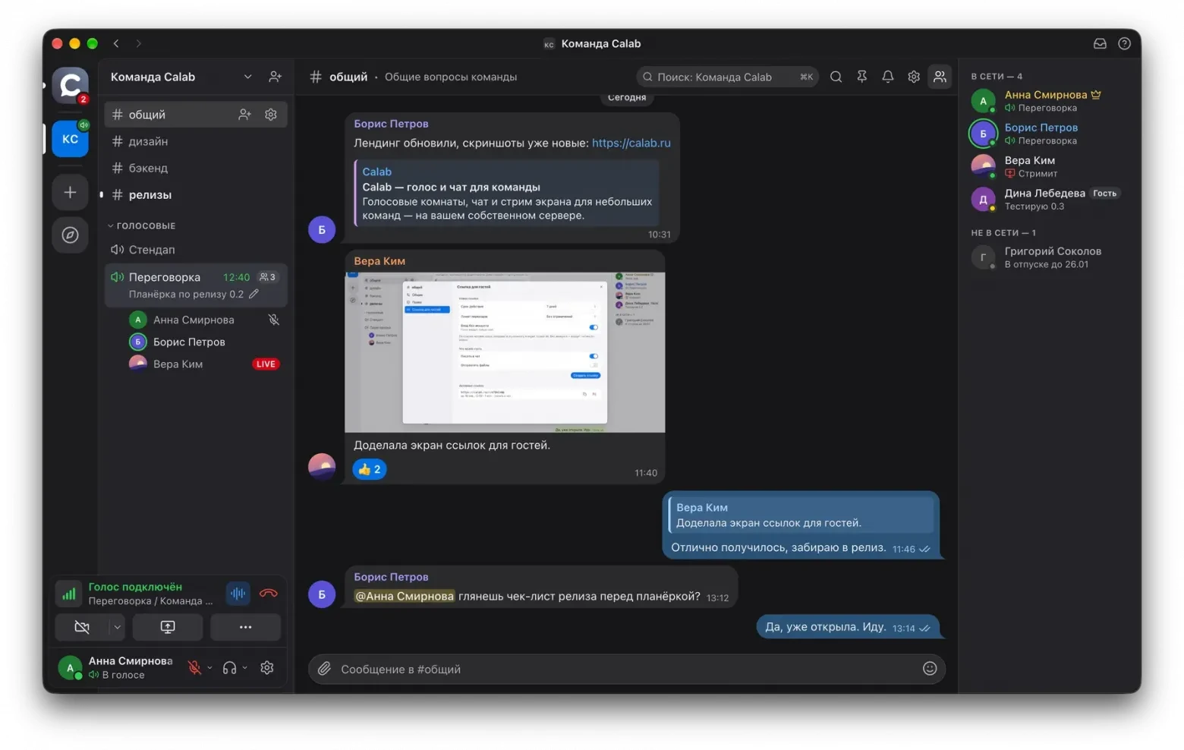Go back with the left arrow
The width and height of the screenshot is (1184, 750).
coord(116,43)
